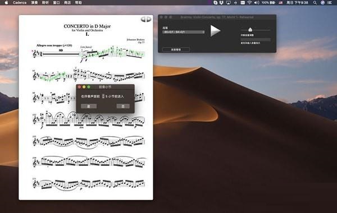Click the Johannes Brahms composer name

tap(135, 40)
